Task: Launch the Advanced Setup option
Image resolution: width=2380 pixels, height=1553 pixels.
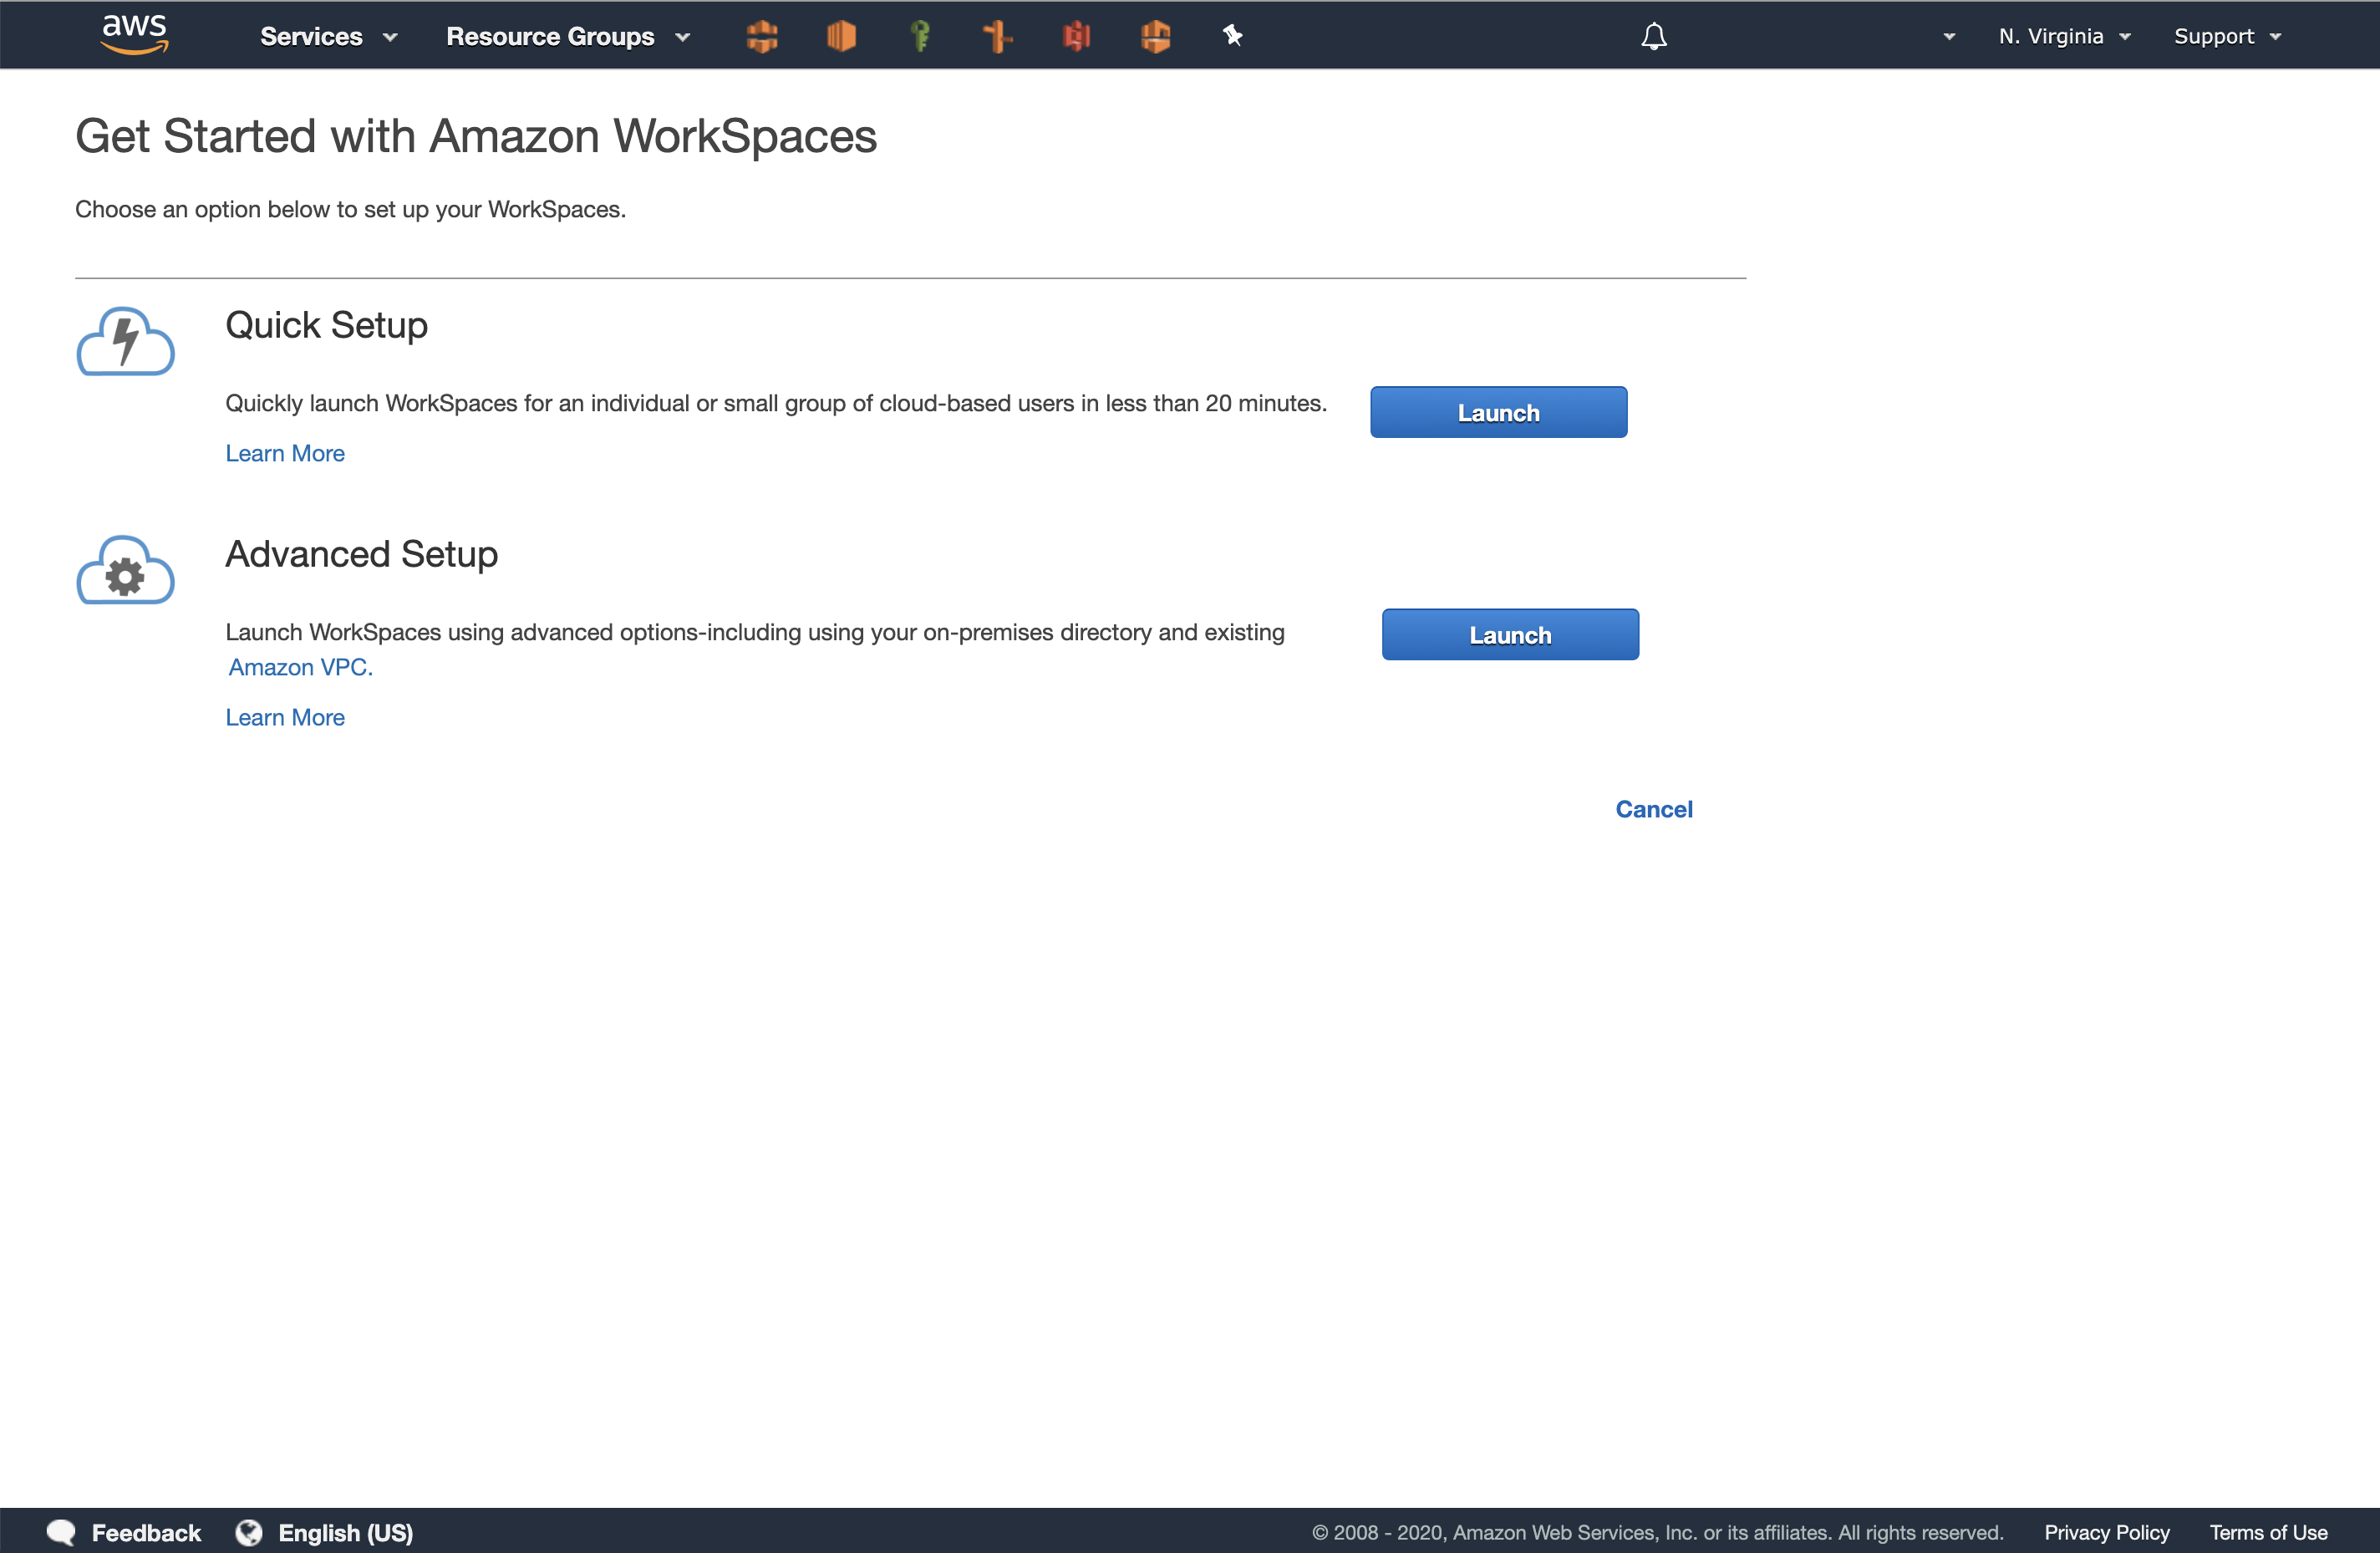Action: click(x=1510, y=634)
